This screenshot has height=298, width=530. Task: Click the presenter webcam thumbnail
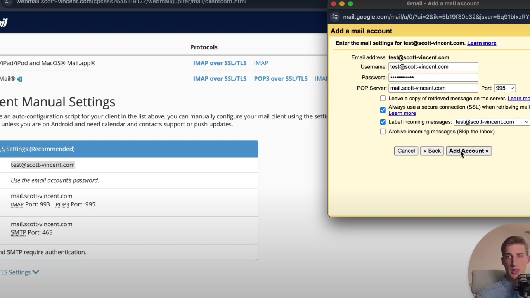(500, 261)
